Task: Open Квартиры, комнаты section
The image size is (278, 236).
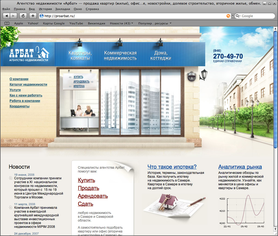Action: click(x=80, y=56)
